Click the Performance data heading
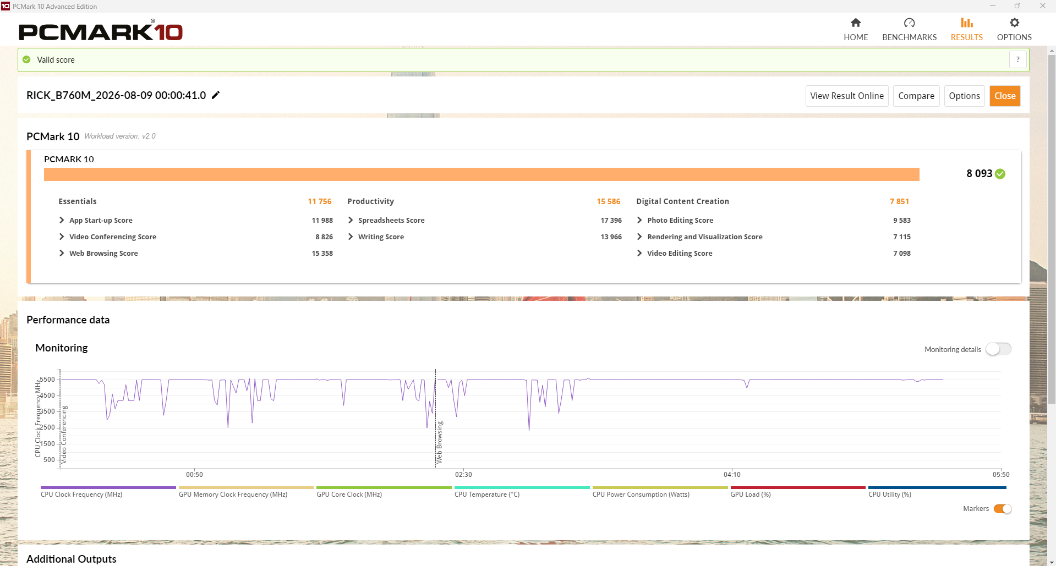The width and height of the screenshot is (1056, 566). [68, 320]
